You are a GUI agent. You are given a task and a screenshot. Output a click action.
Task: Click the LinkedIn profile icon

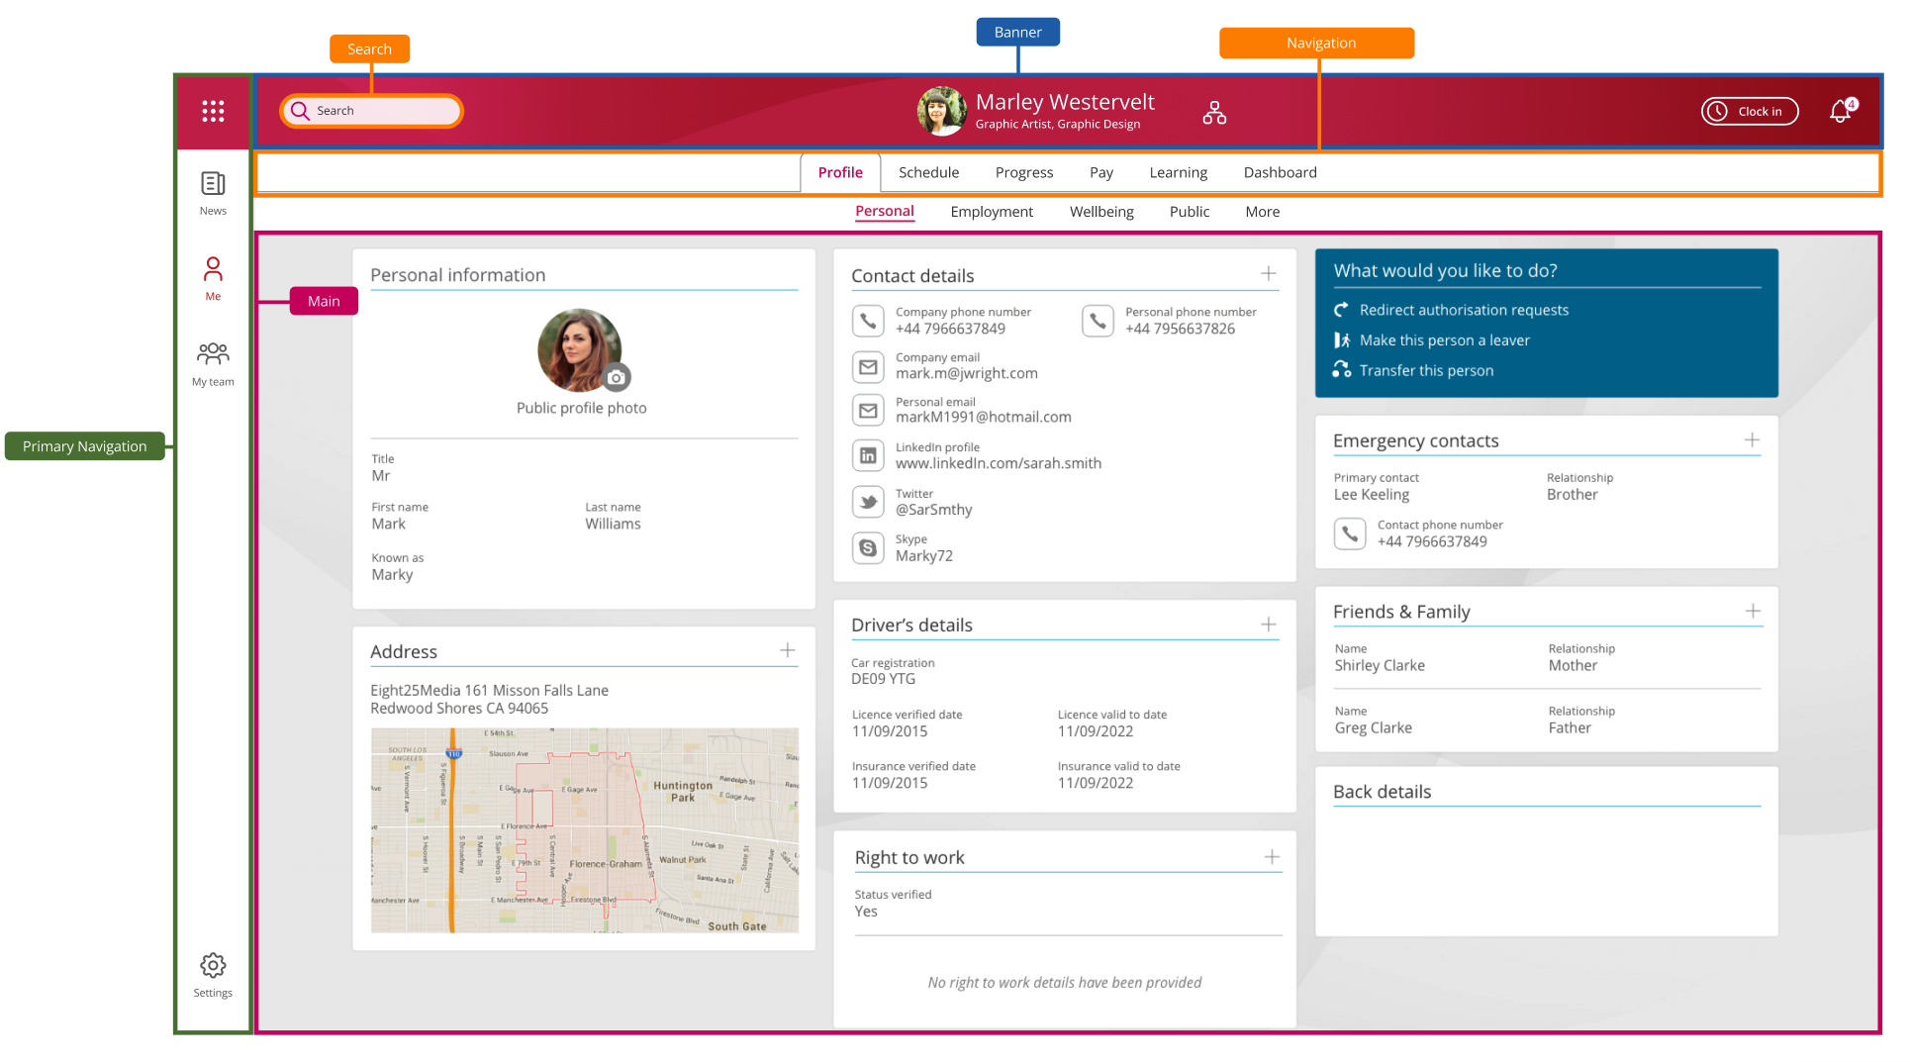[x=868, y=455]
